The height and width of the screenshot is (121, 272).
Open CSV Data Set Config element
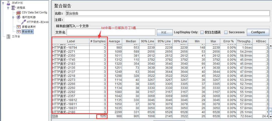coord(34,13)
